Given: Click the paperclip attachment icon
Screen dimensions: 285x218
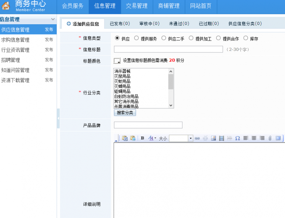Looking at the screenshot, I should point(270,138).
